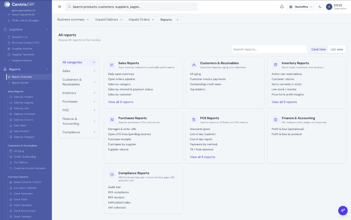The image size is (351, 220).
Task: Filter reports by Inventory category
Action: pos(79,93)
